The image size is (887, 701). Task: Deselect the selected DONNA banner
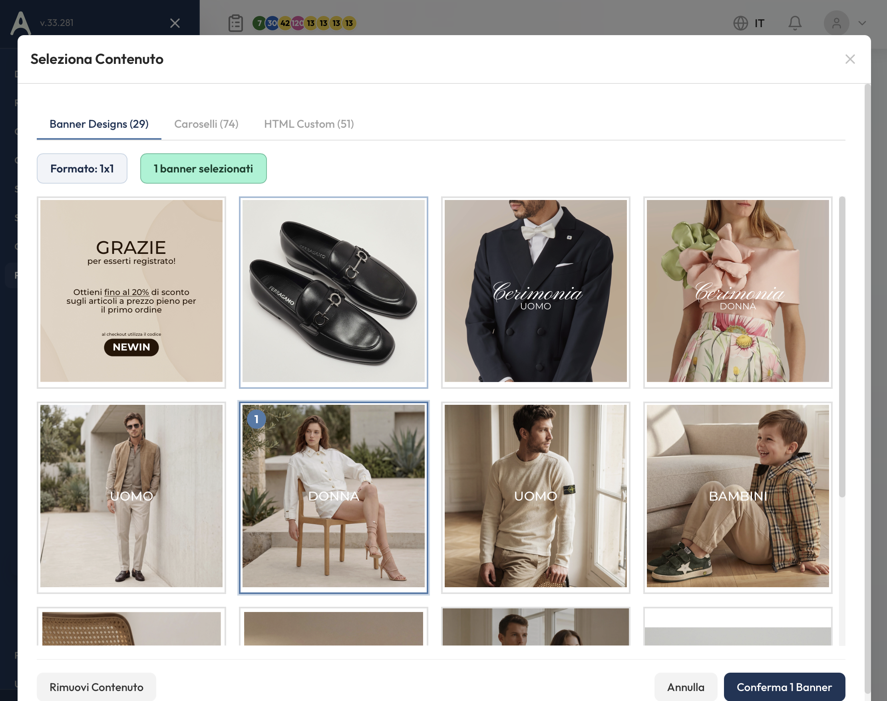[334, 497]
